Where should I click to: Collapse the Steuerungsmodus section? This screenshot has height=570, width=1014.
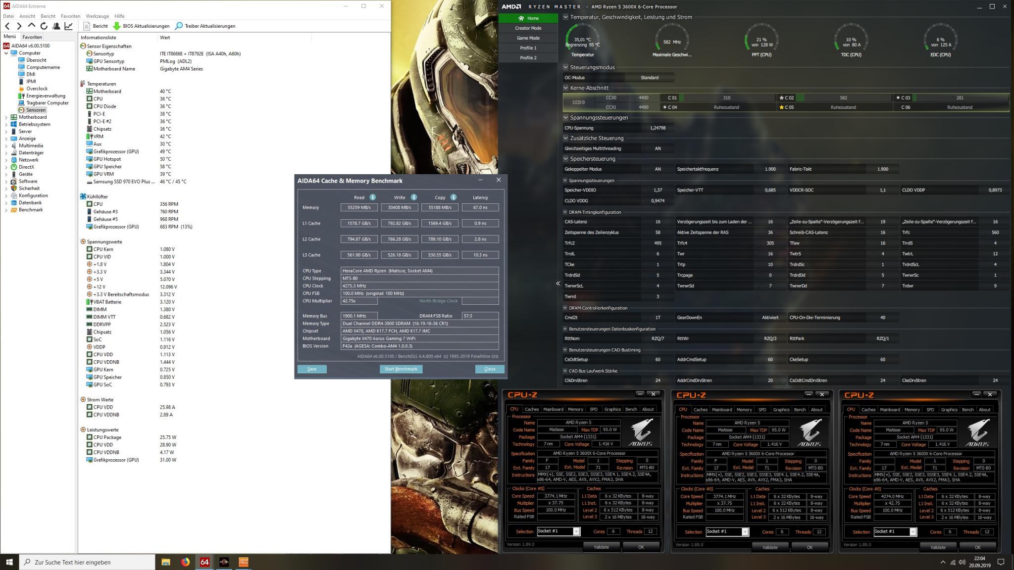point(566,67)
